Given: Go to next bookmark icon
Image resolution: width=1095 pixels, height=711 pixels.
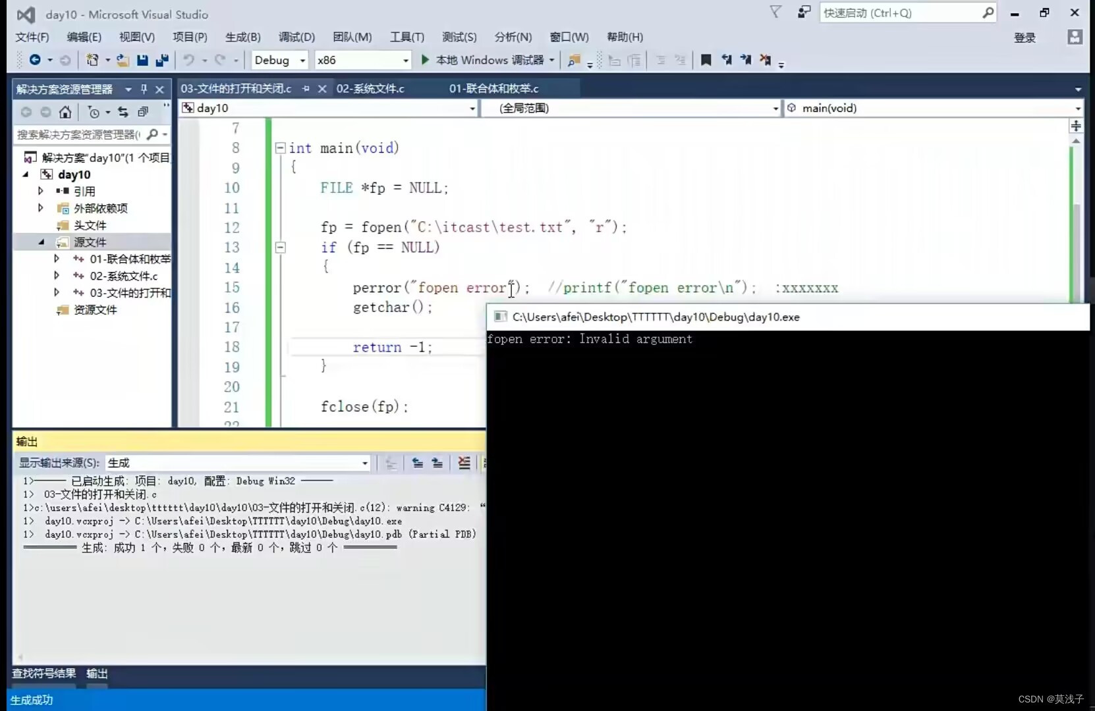Looking at the screenshot, I should 746,60.
